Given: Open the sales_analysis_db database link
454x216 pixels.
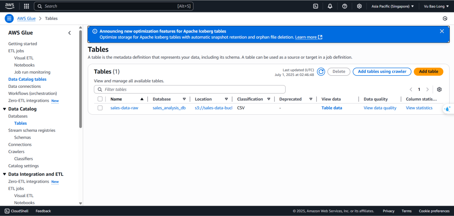Looking at the screenshot, I should coord(169,108).
